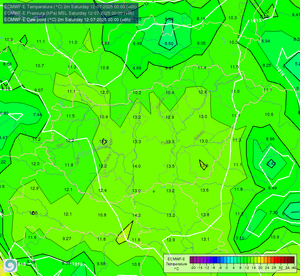The height and width of the screenshot is (276, 300).
Task: Click the 6.69 temperature value
Action: coord(169,19)
